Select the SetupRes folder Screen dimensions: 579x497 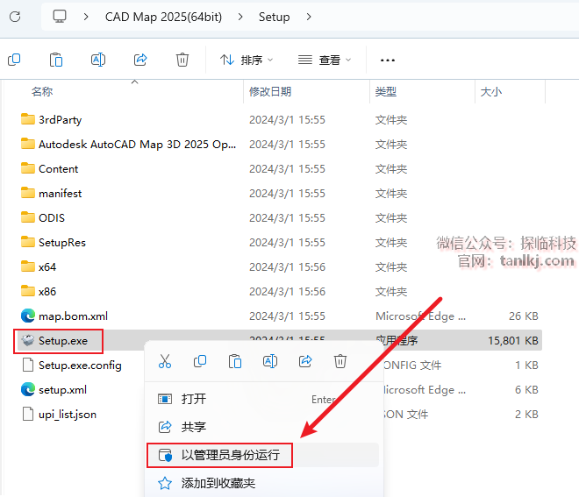point(62,242)
